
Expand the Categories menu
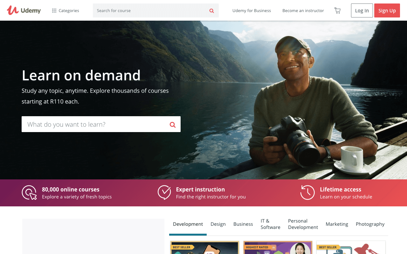coord(66,10)
